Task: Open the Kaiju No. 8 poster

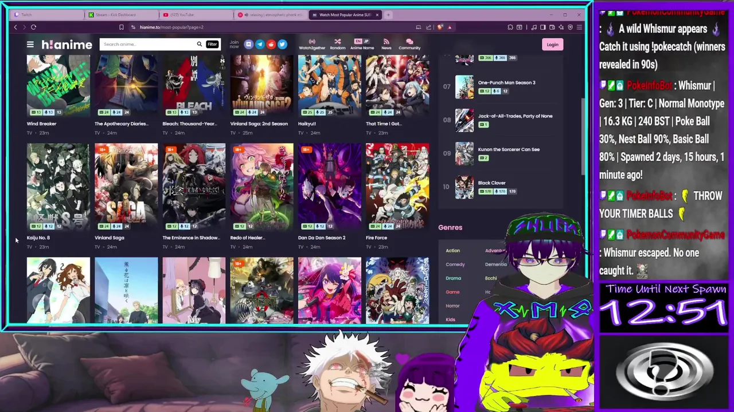Action: 58,187
